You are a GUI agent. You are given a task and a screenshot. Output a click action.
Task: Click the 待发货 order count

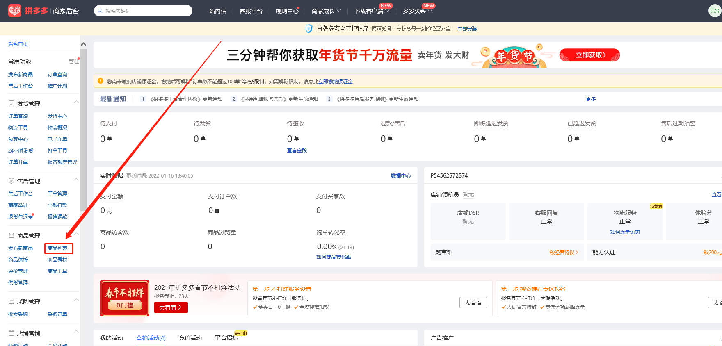coord(199,139)
